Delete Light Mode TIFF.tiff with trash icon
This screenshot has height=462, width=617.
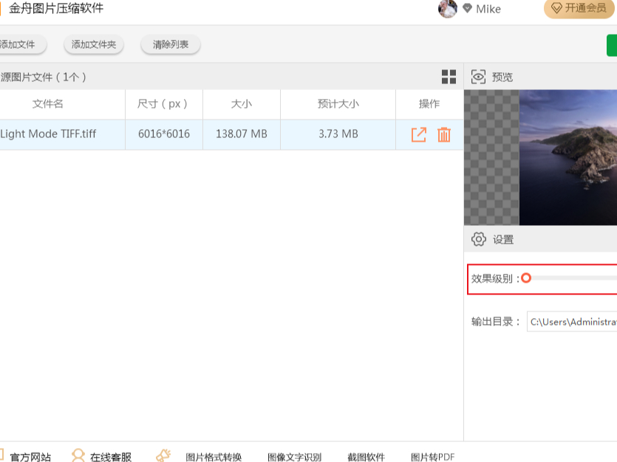tap(444, 135)
